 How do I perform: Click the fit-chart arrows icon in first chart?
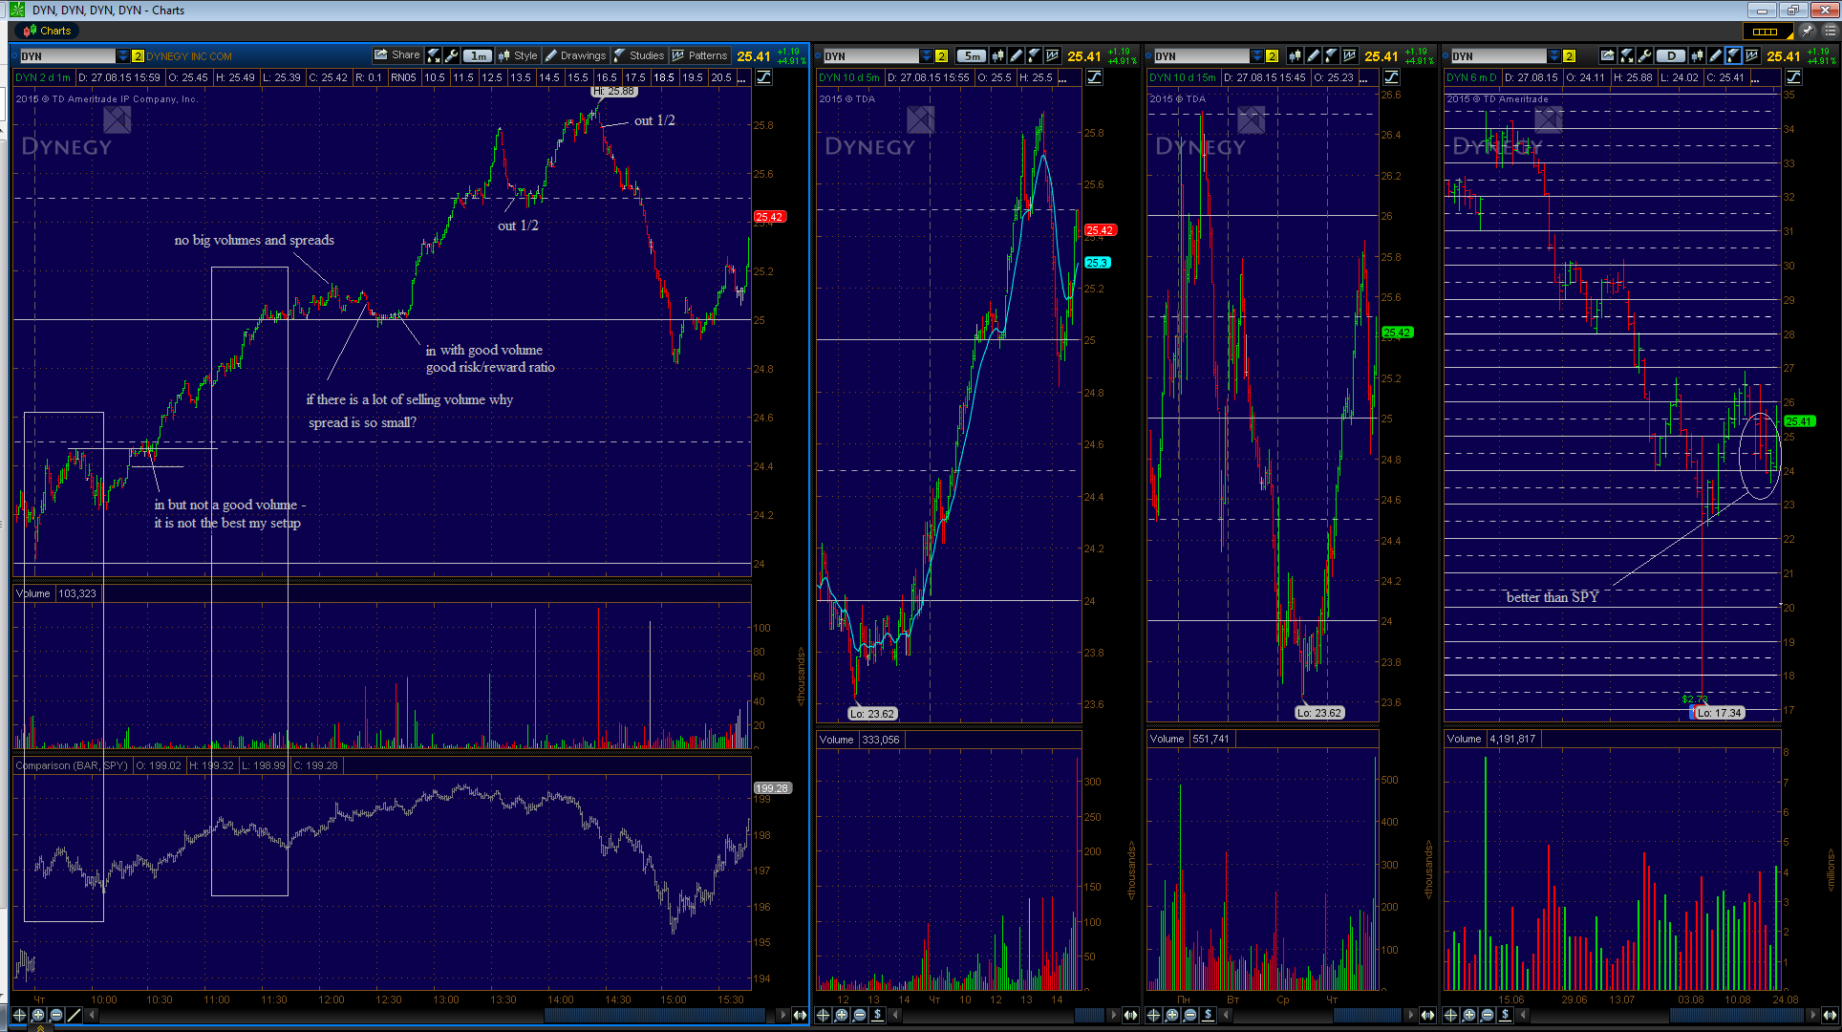pos(434,55)
